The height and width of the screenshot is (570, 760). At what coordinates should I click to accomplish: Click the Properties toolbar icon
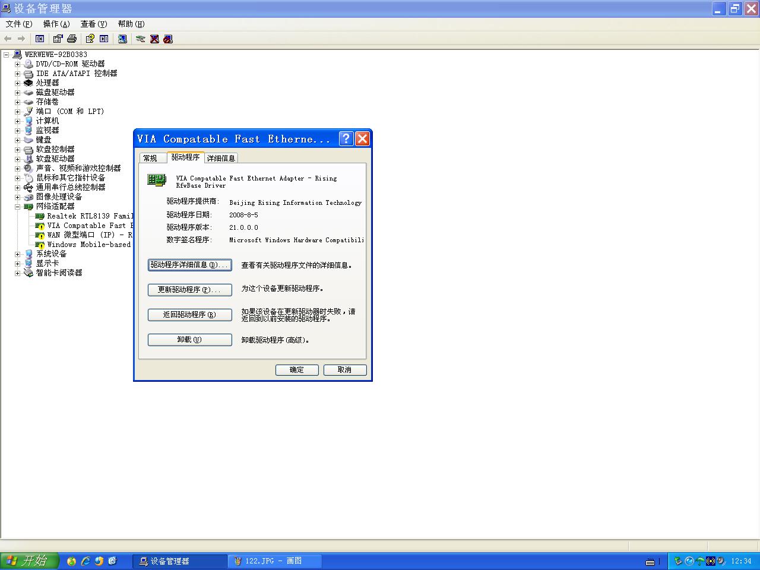58,39
